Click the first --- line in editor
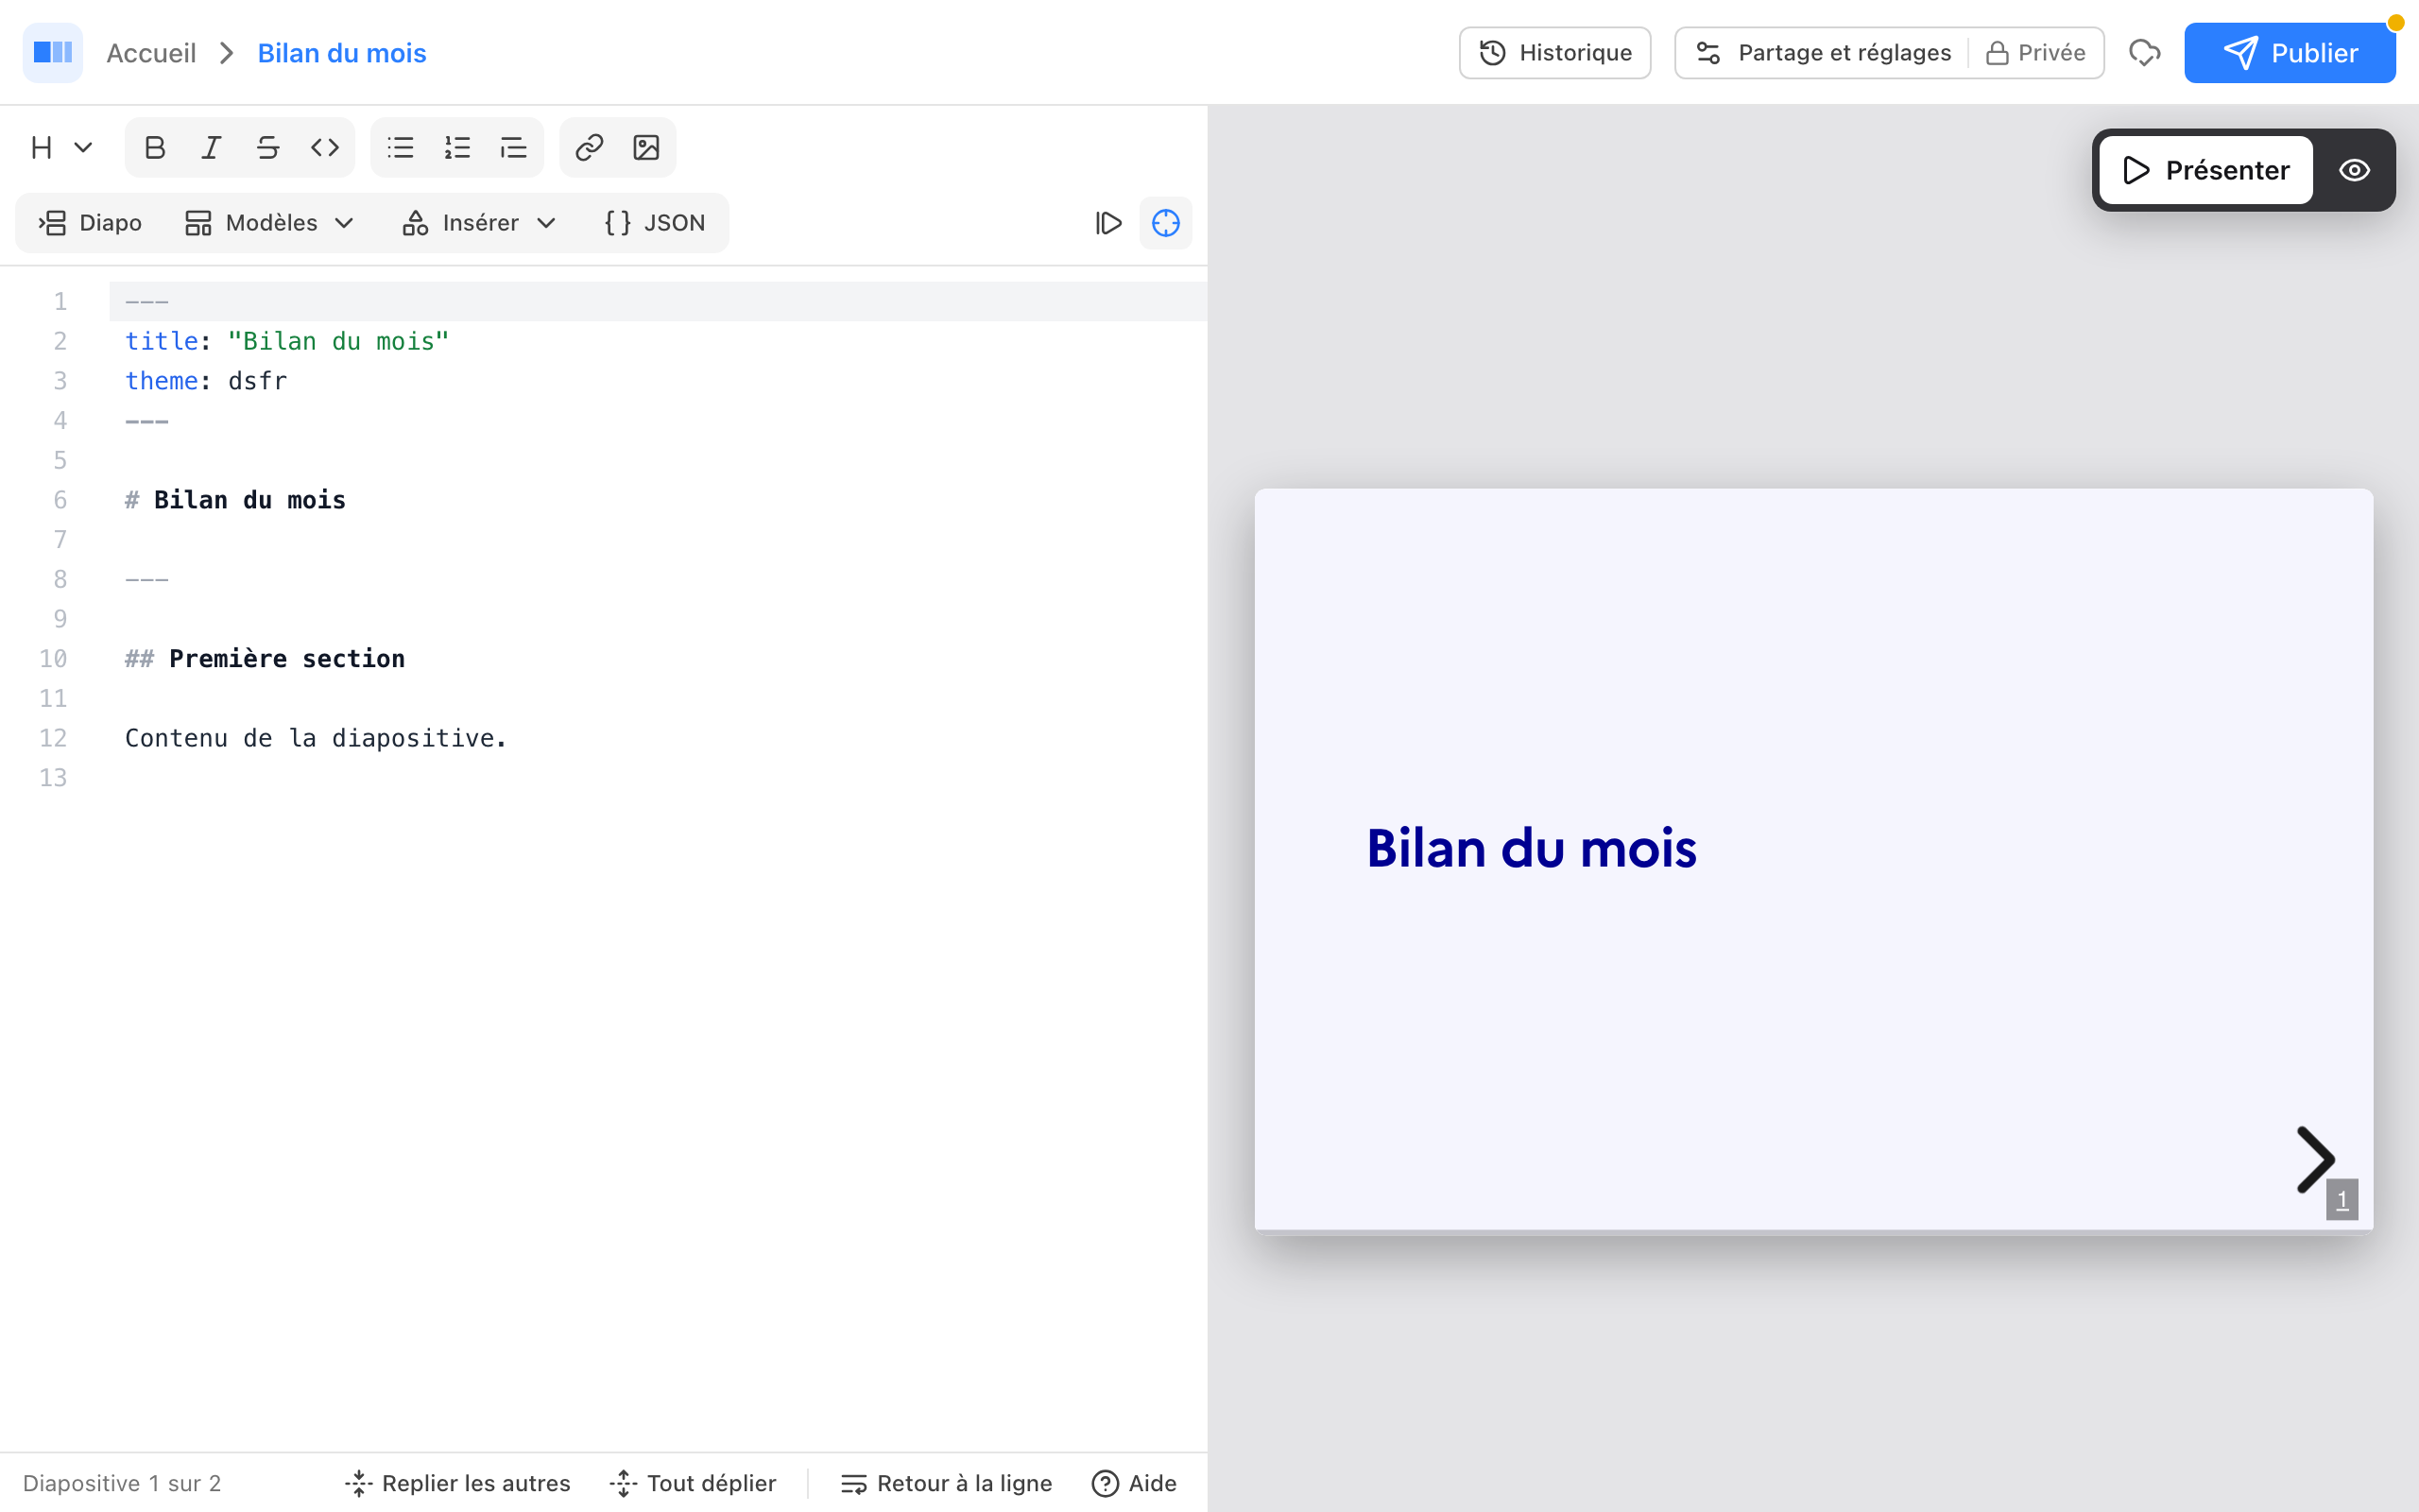The width and height of the screenshot is (2419, 1512). pos(659,301)
